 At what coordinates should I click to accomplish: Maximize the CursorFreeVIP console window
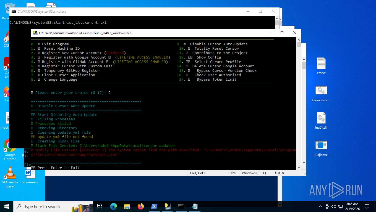pyautogui.click(x=282, y=33)
